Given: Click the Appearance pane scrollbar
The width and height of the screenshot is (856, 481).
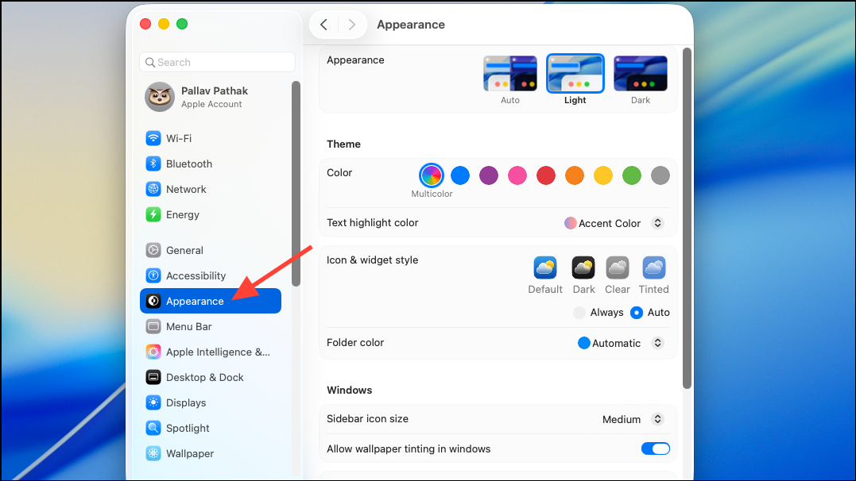Looking at the screenshot, I should (x=688, y=218).
